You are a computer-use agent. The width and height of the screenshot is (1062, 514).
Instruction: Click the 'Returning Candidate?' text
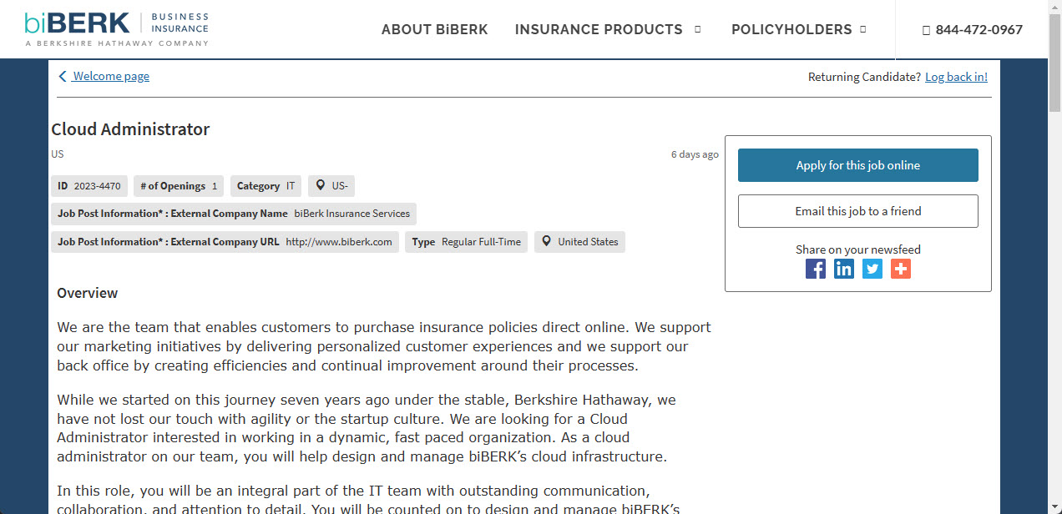(x=865, y=77)
